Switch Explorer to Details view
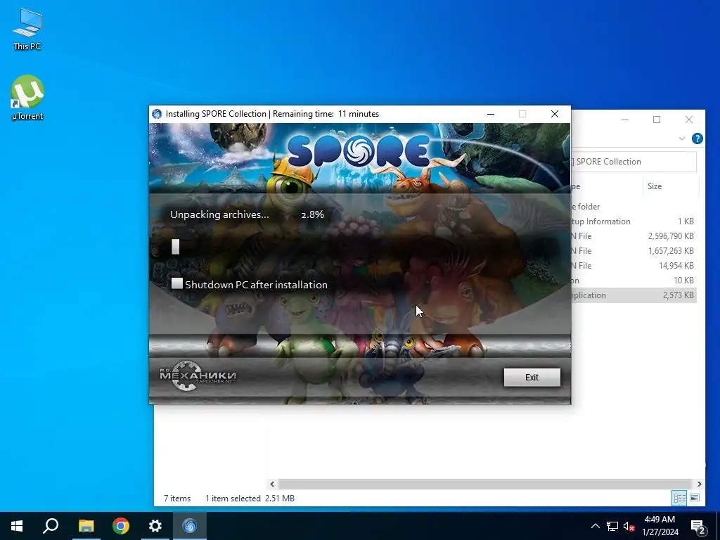This screenshot has width=720, height=540. click(x=680, y=498)
